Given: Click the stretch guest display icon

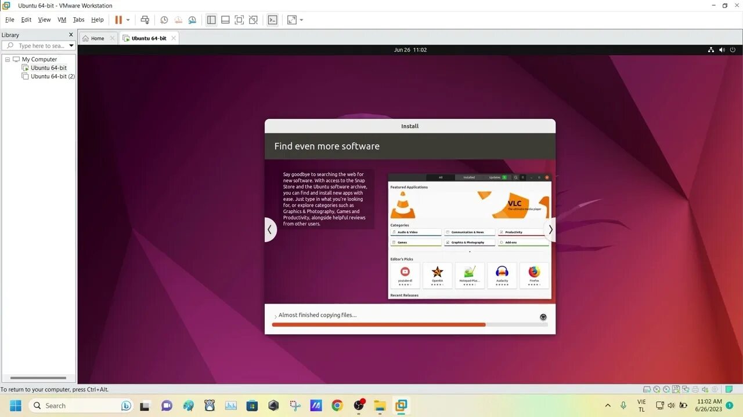Looking at the screenshot, I should [x=292, y=20].
